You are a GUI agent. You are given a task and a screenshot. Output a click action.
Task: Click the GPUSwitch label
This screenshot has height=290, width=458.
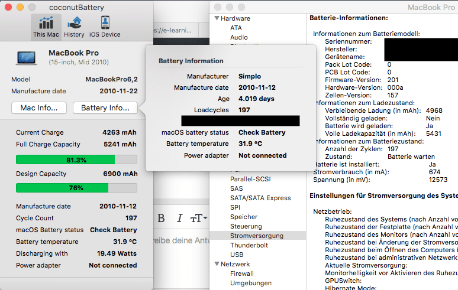(343, 281)
